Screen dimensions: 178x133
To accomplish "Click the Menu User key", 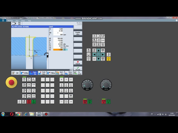I will pyautogui.click(x=103, y=45).
